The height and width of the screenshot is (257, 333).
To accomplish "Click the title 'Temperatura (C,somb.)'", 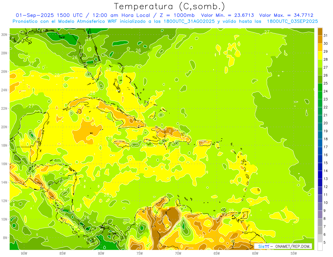I will (169, 7).
